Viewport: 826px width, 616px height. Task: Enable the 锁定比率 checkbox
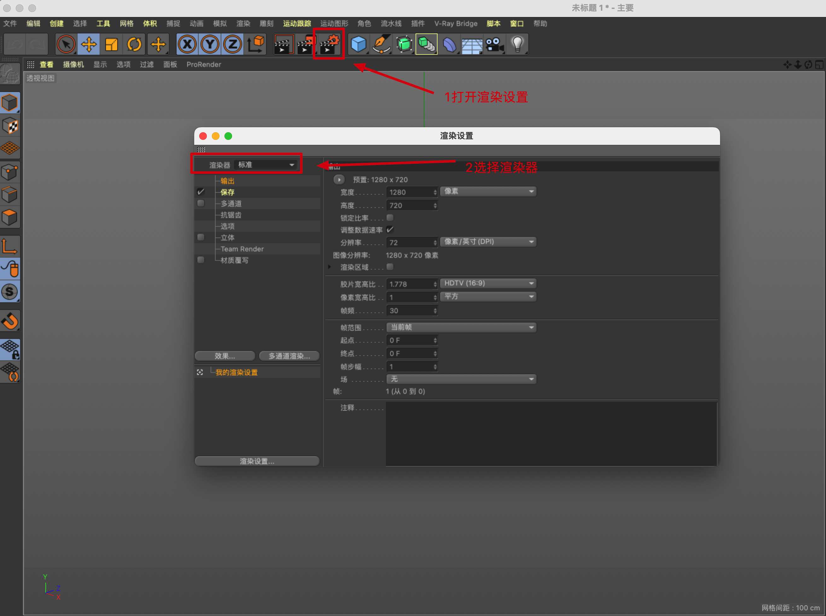(390, 217)
